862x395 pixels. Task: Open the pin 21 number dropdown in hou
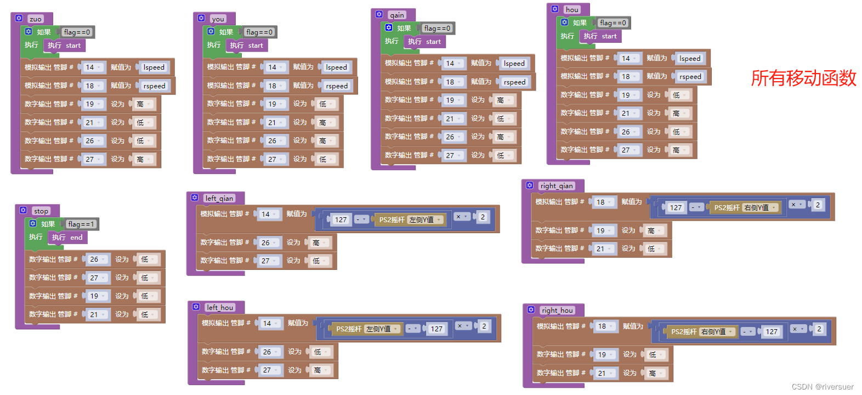pyautogui.click(x=629, y=114)
